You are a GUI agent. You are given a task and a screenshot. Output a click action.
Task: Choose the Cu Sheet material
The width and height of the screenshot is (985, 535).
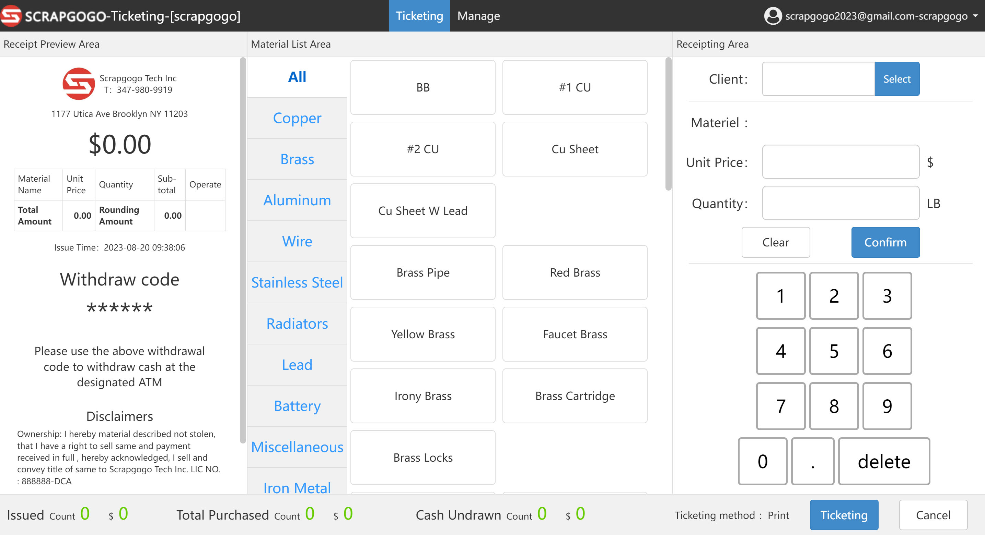[x=575, y=149]
